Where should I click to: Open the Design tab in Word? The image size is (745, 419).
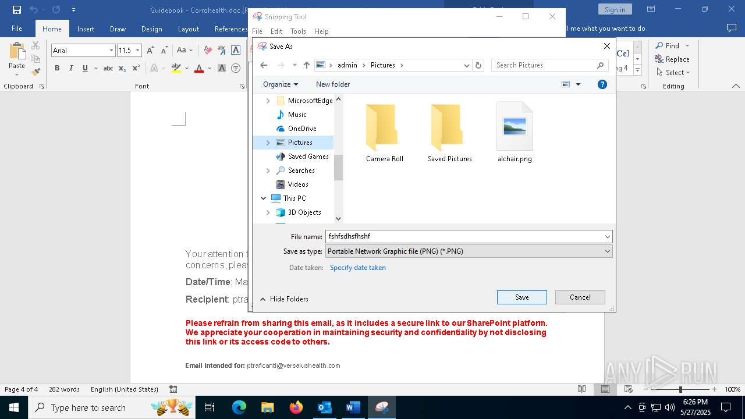click(151, 29)
